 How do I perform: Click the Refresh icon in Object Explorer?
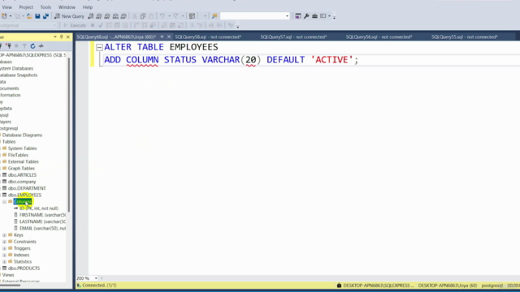[x=32, y=46]
